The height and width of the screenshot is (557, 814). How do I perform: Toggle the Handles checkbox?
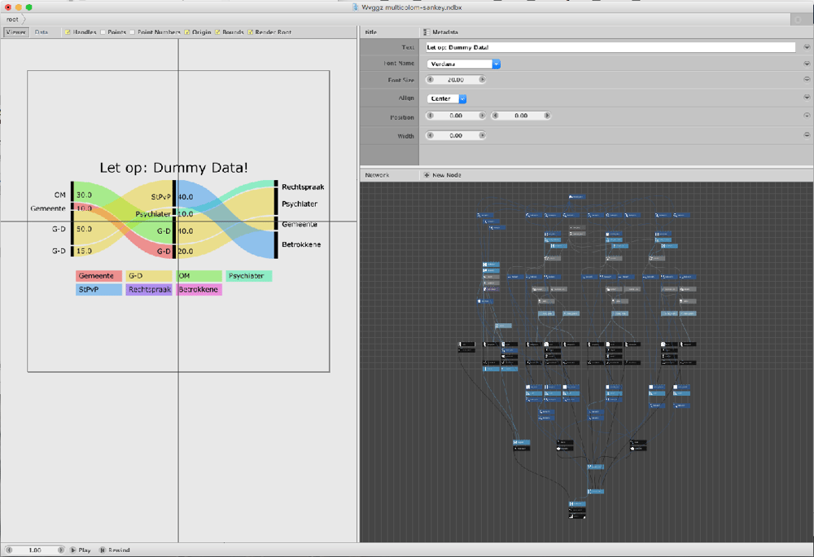[68, 33]
